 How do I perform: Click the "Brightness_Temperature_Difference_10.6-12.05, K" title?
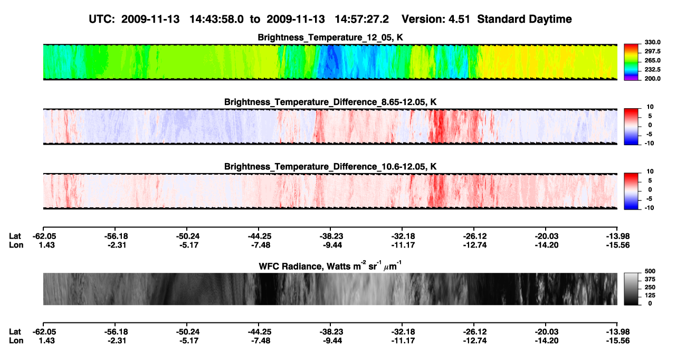pos(330,166)
